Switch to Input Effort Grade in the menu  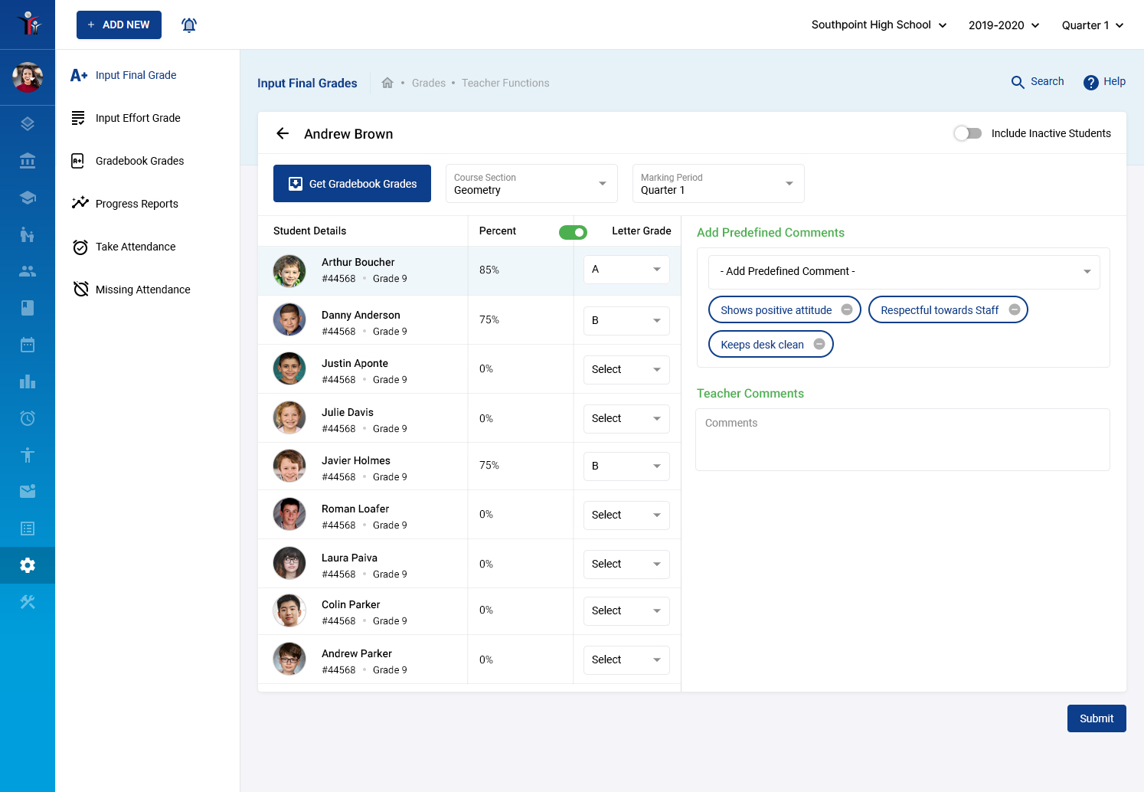coord(138,118)
